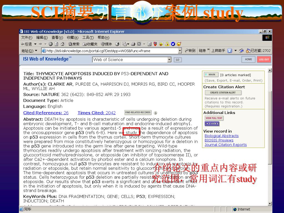Click the ISI Web of Knowledge logo
This screenshot has height=213, width=284.
pyautogui.click(x=47, y=59)
